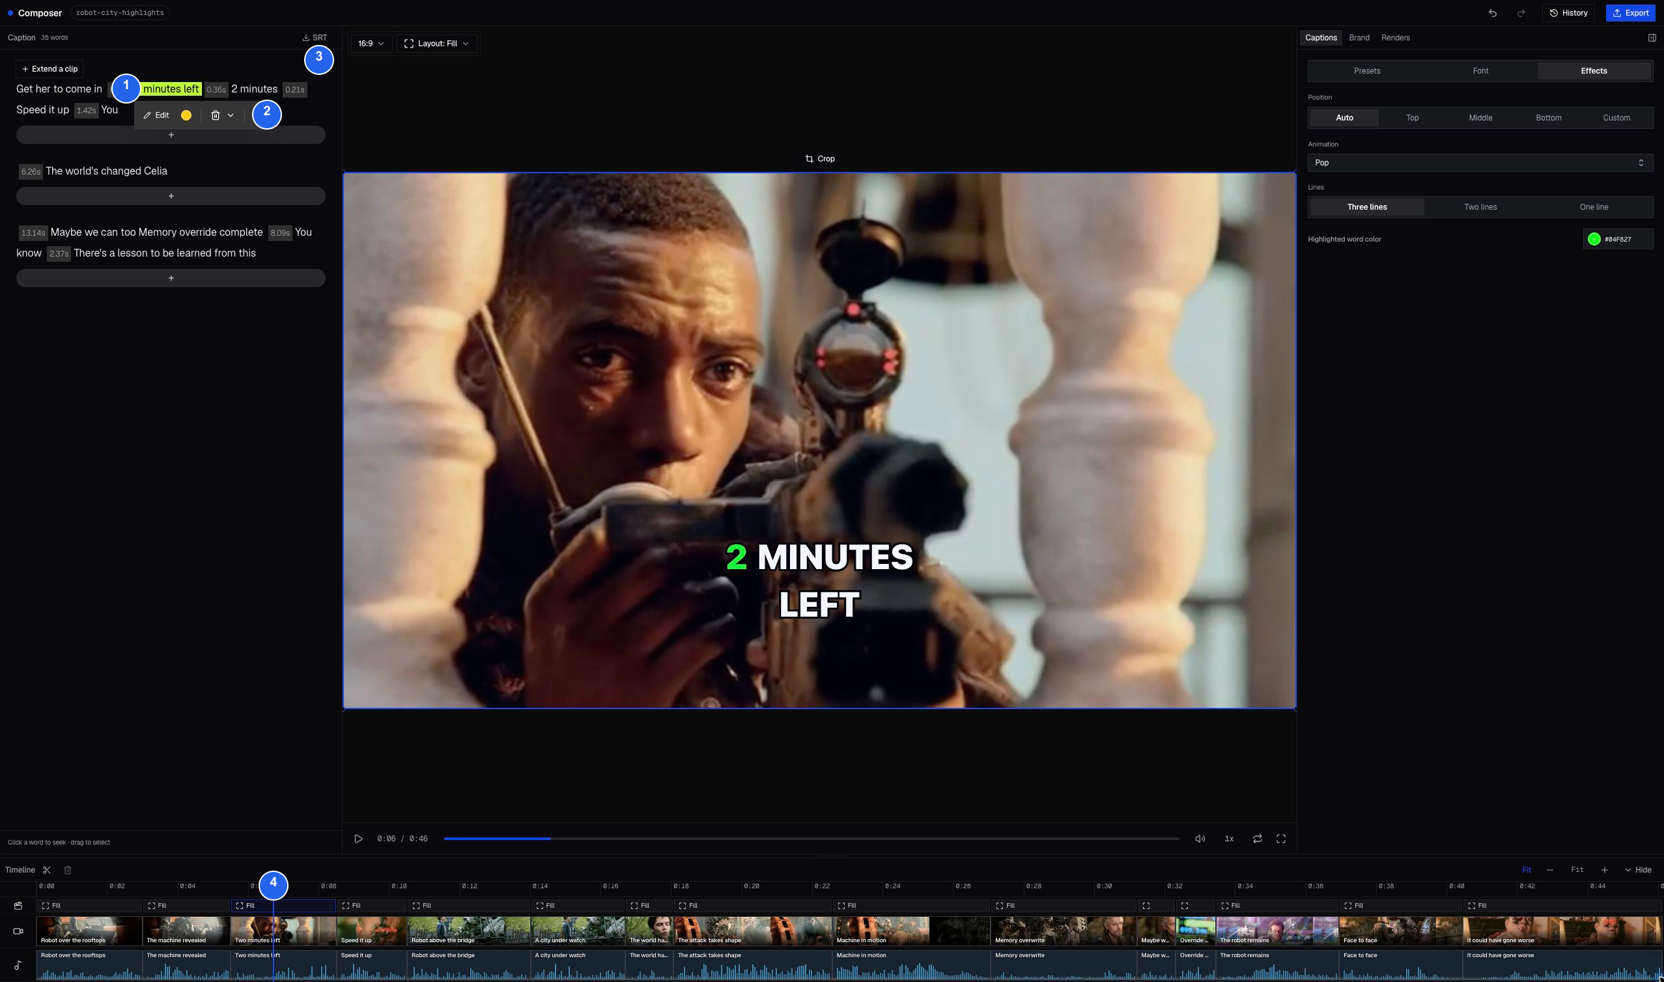Open the Layout: Fill dropdown
Viewport: 1664px width, 982px height.
pyautogui.click(x=436, y=44)
